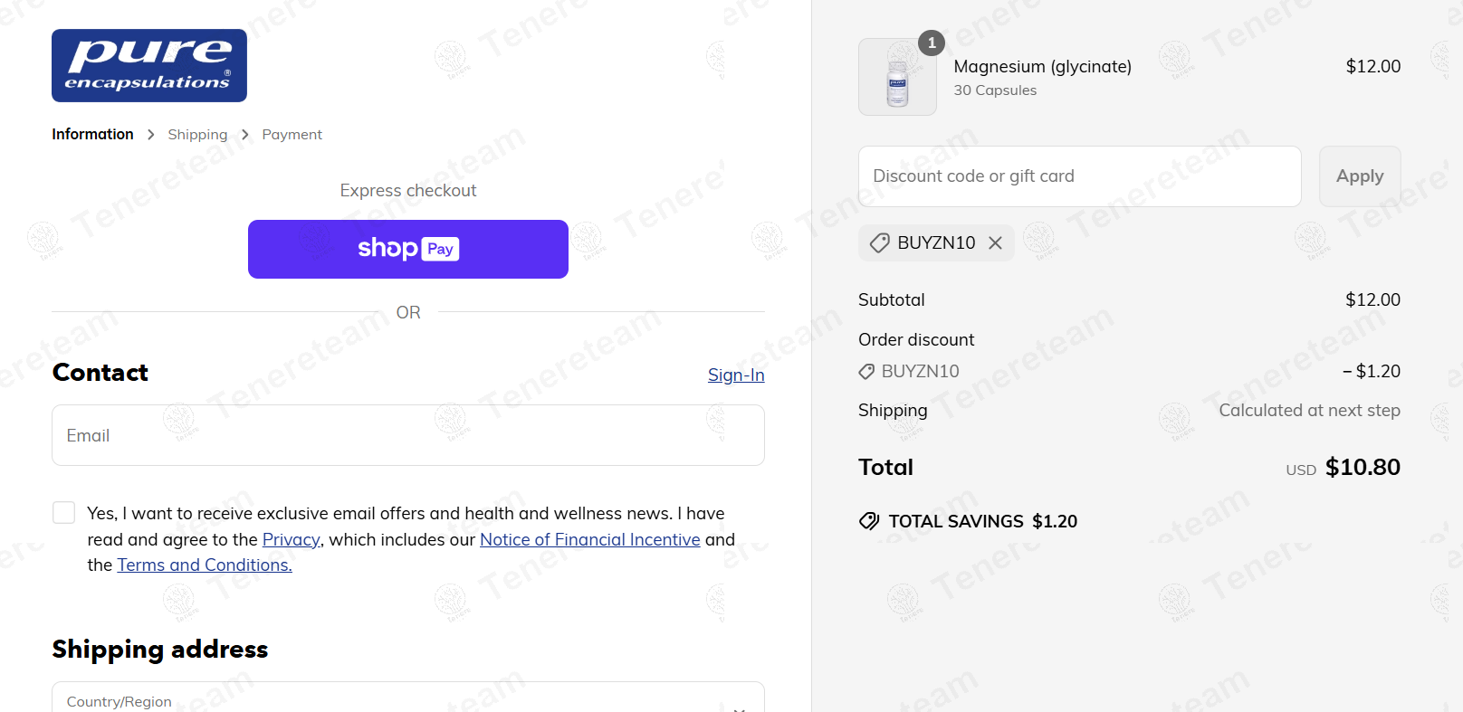Open the Notice of Financial Incentive link
The image size is (1463, 712).
589,539
